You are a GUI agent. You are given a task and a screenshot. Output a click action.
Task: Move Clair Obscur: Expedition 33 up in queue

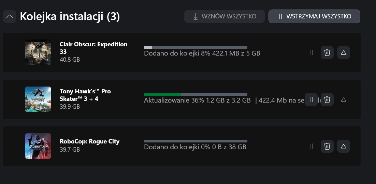(x=344, y=52)
